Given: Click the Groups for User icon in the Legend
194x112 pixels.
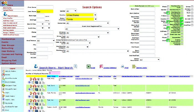Looking at the screenshot, I should pos(3,89).
